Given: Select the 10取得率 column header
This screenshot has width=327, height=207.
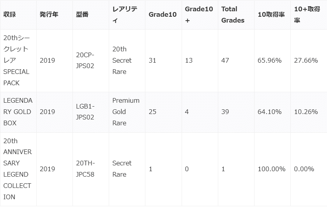Looking at the screenshot, I should click(x=271, y=15).
